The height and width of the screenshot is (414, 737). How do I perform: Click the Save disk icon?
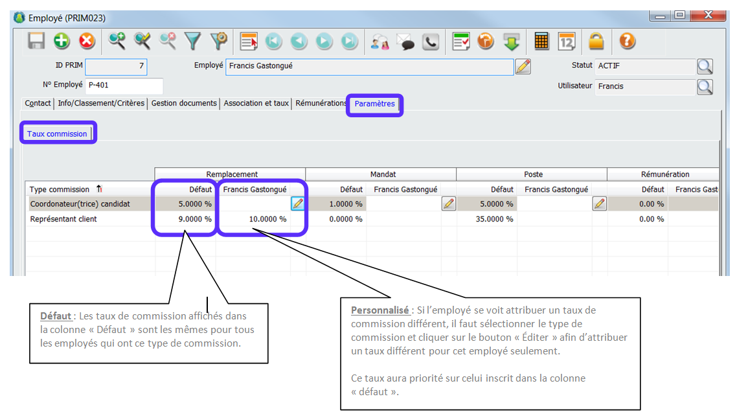coord(37,41)
